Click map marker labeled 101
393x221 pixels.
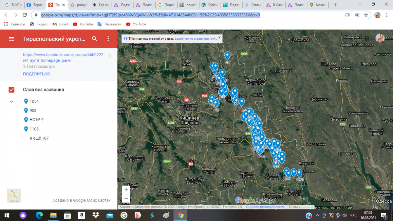(x=227, y=56)
